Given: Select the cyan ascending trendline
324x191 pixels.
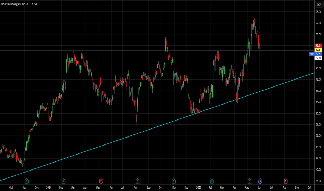Looking at the screenshot, I should point(157,127).
